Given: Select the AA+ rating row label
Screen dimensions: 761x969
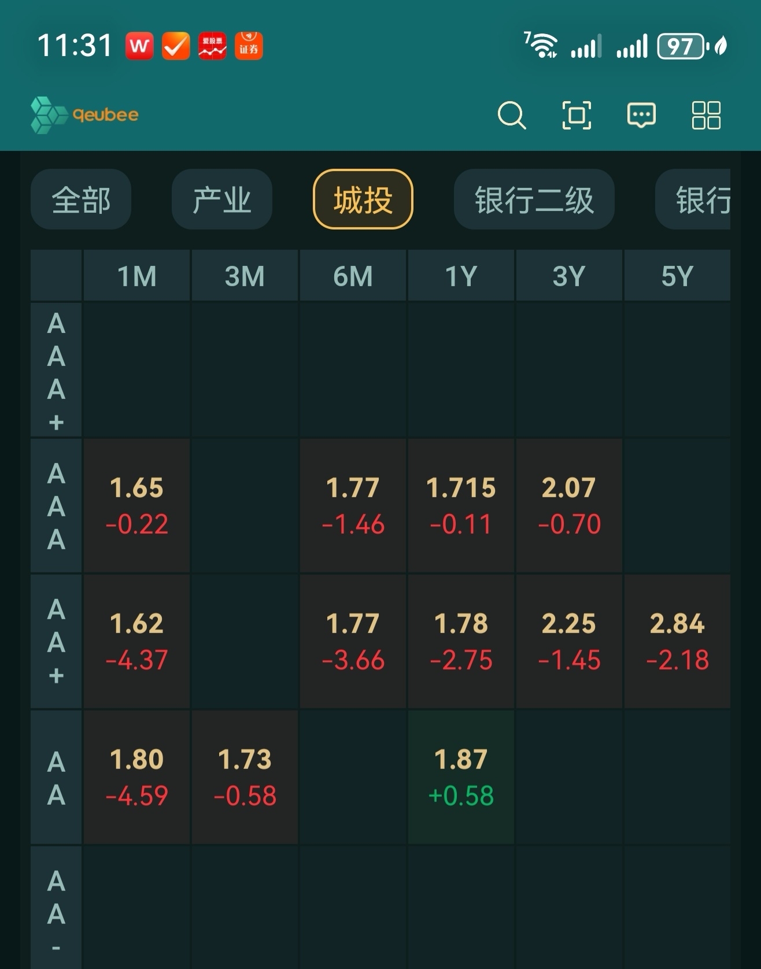Looking at the screenshot, I should pyautogui.click(x=56, y=642).
